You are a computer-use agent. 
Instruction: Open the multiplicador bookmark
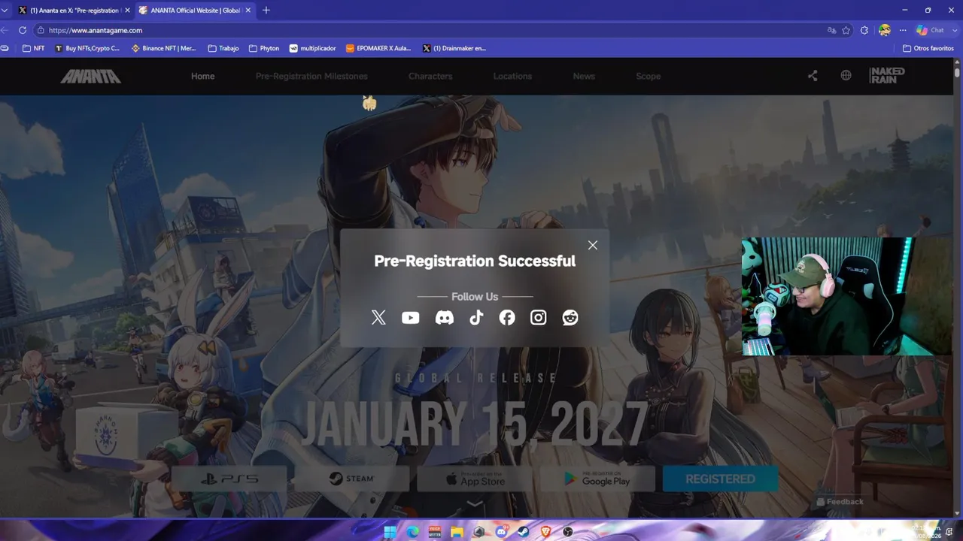313,48
